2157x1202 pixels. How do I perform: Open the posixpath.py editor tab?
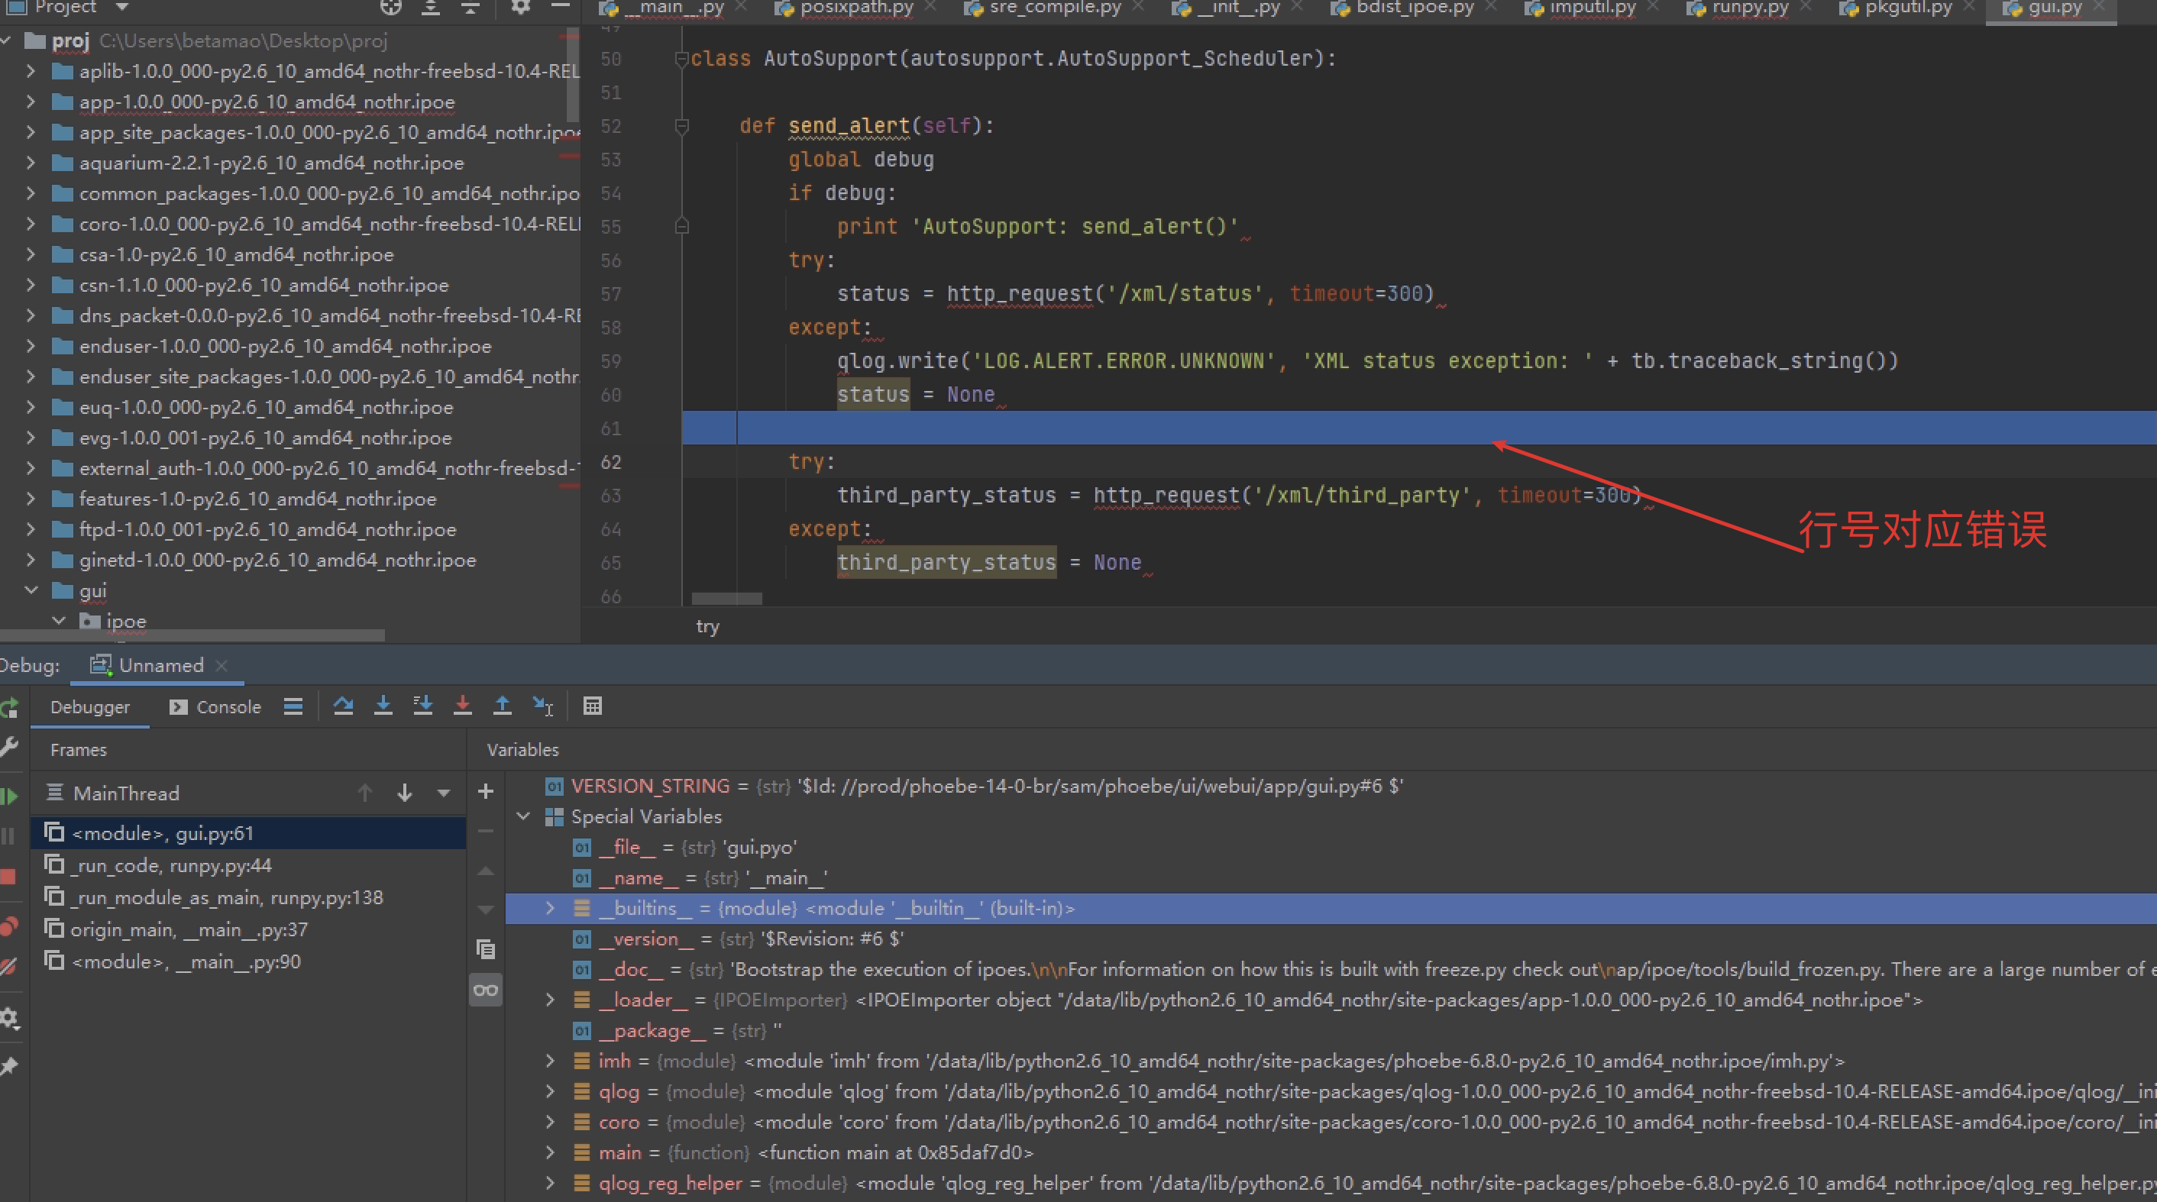click(845, 8)
